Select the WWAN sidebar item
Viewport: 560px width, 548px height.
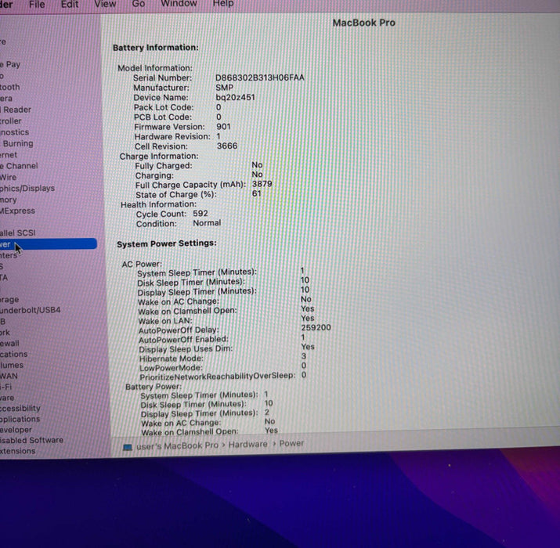tap(9, 376)
